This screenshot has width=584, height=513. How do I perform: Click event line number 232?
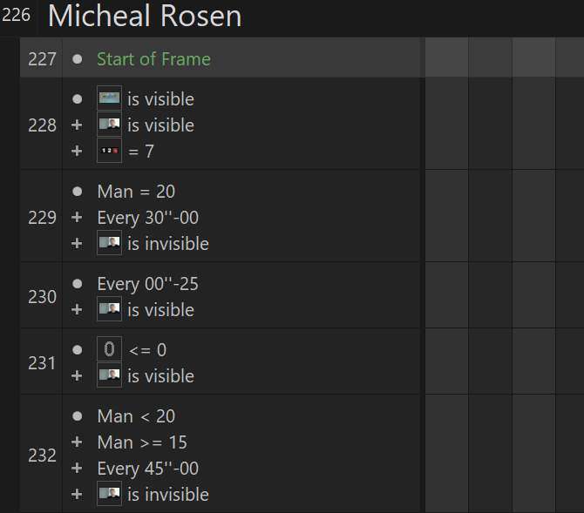tap(42, 455)
